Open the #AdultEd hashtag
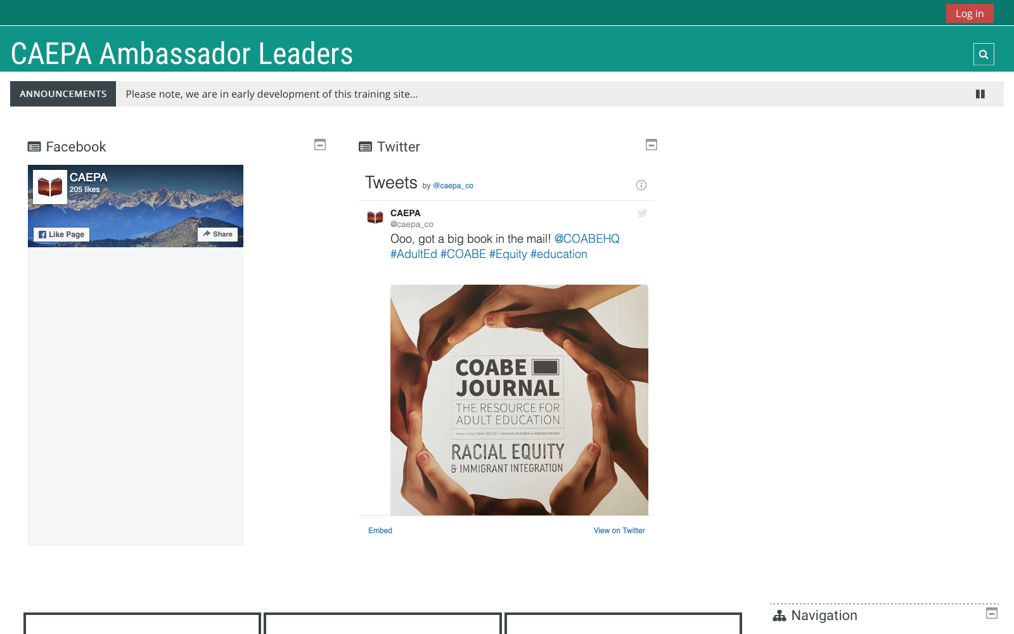The width and height of the screenshot is (1014, 634). [414, 254]
